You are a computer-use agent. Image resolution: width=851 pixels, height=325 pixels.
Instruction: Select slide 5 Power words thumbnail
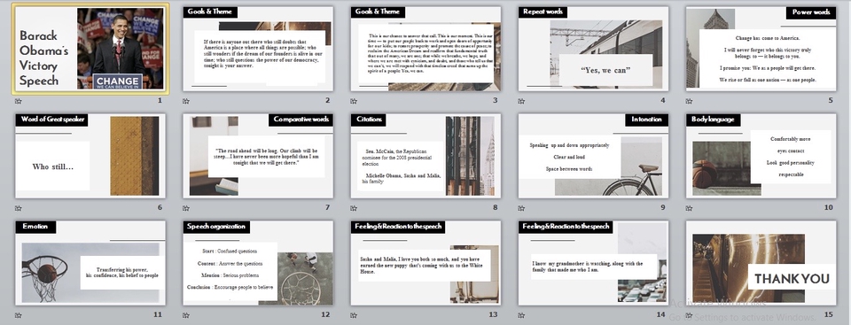(761, 49)
